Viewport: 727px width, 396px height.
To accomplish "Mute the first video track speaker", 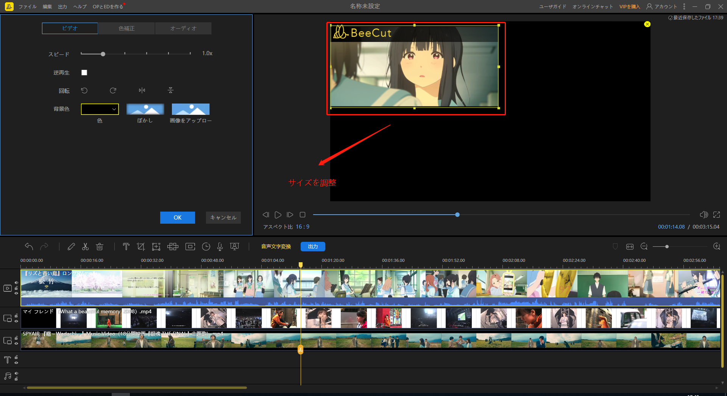I will coord(16,283).
